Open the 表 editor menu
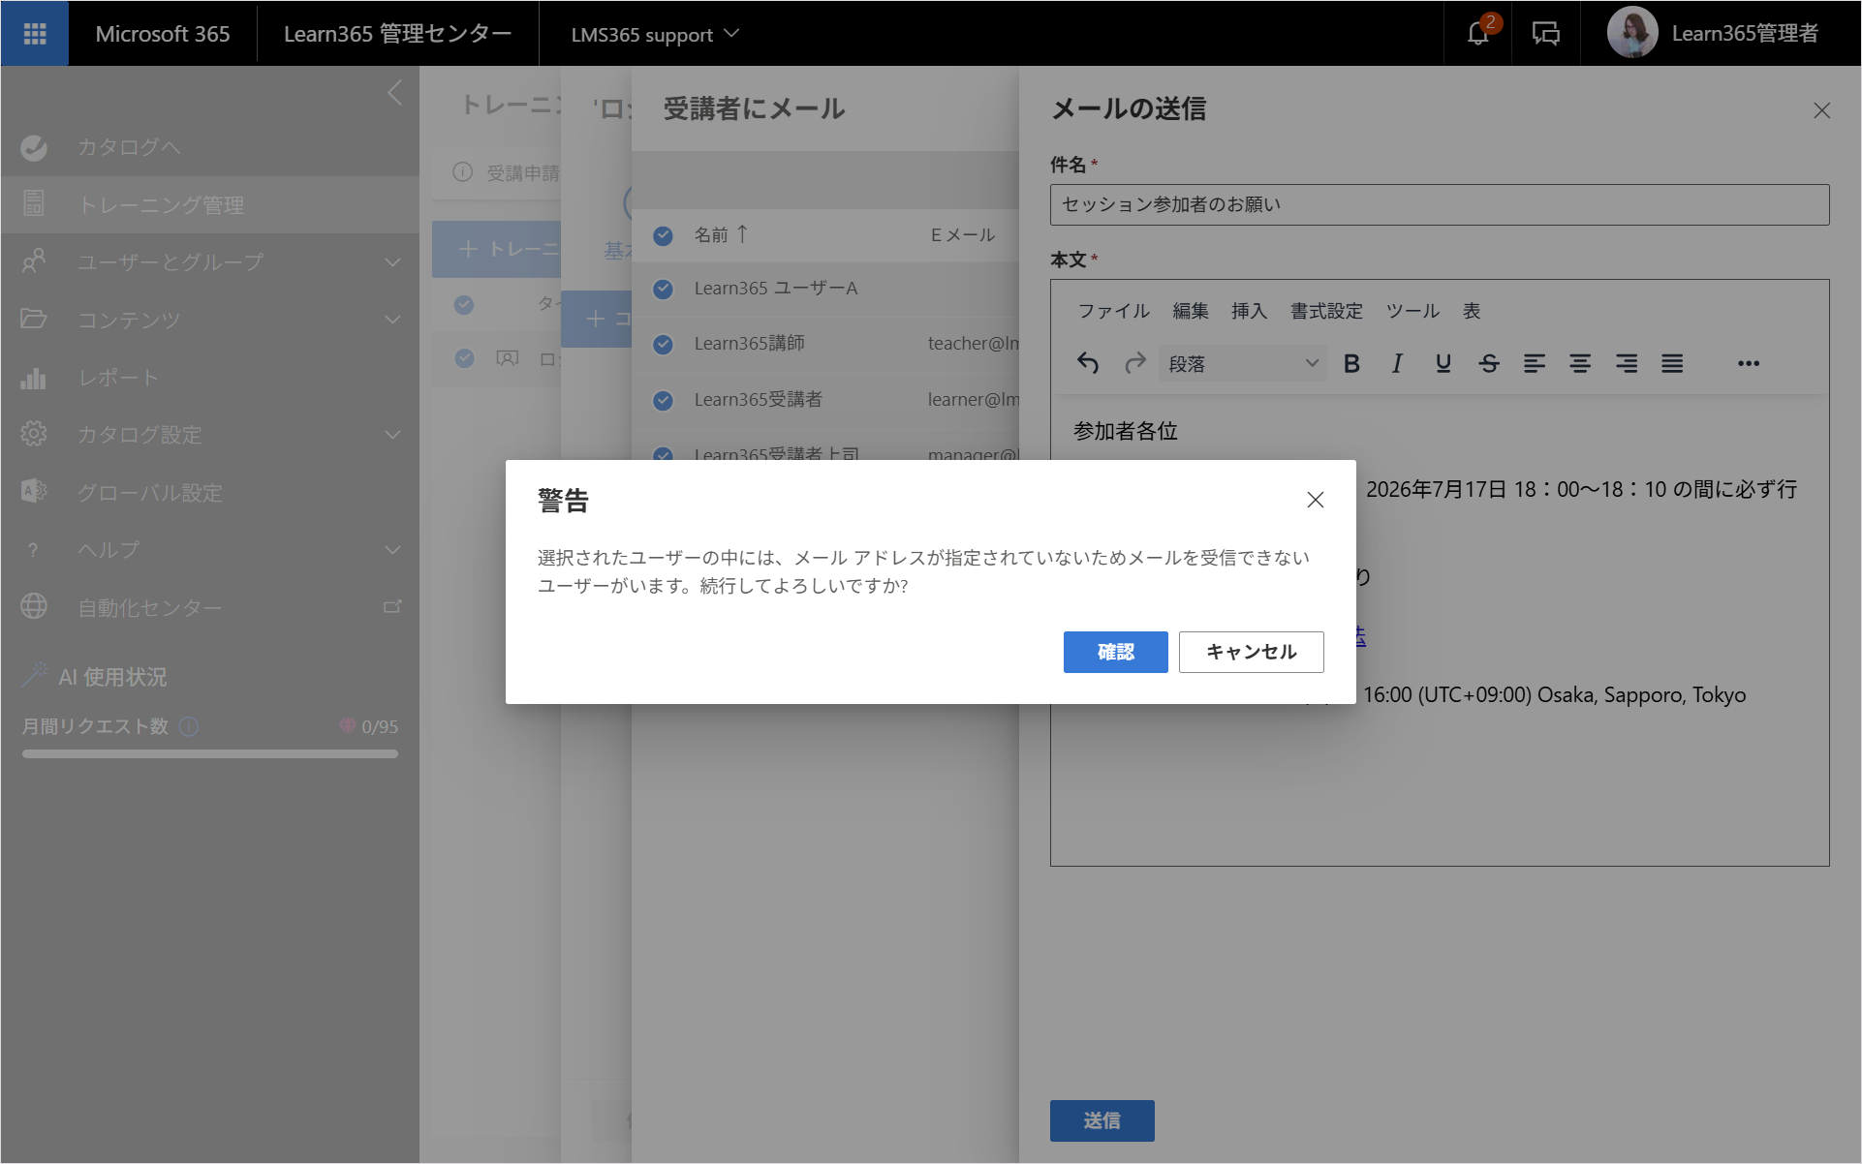 click(x=1472, y=311)
